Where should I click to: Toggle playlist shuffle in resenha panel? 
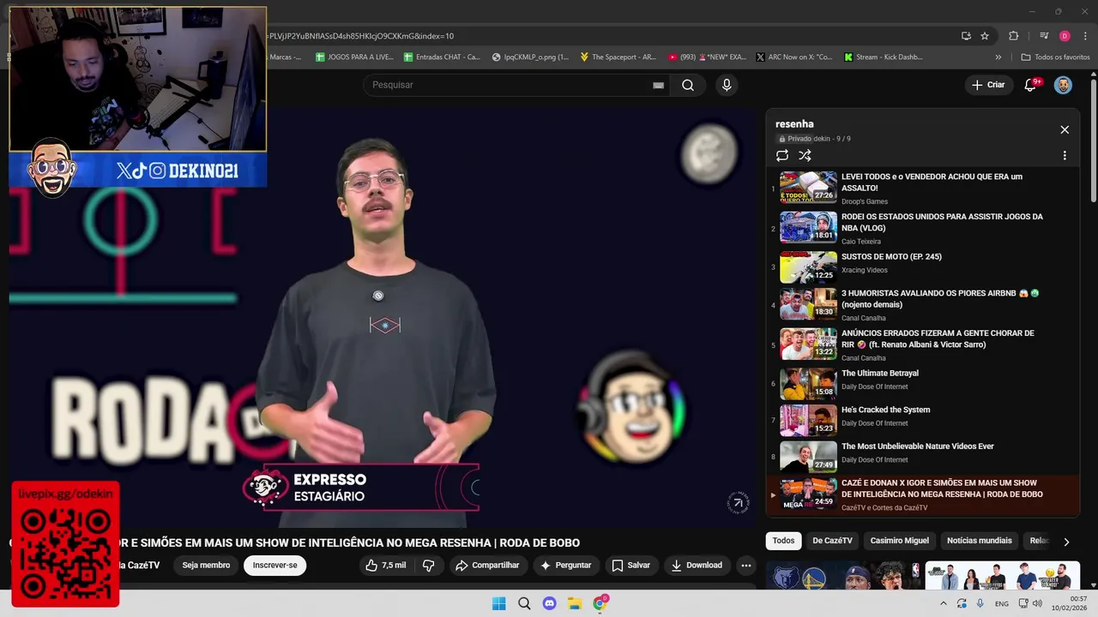(x=805, y=155)
